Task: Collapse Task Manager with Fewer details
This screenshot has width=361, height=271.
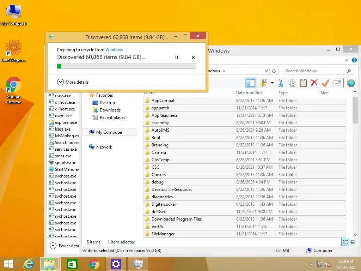Action: [64, 246]
